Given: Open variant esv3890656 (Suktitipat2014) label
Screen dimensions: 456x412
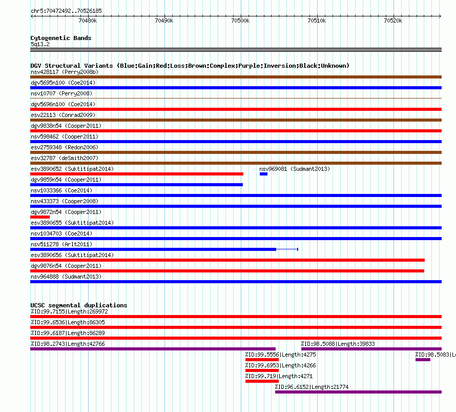Looking at the screenshot, I should 72,255.
